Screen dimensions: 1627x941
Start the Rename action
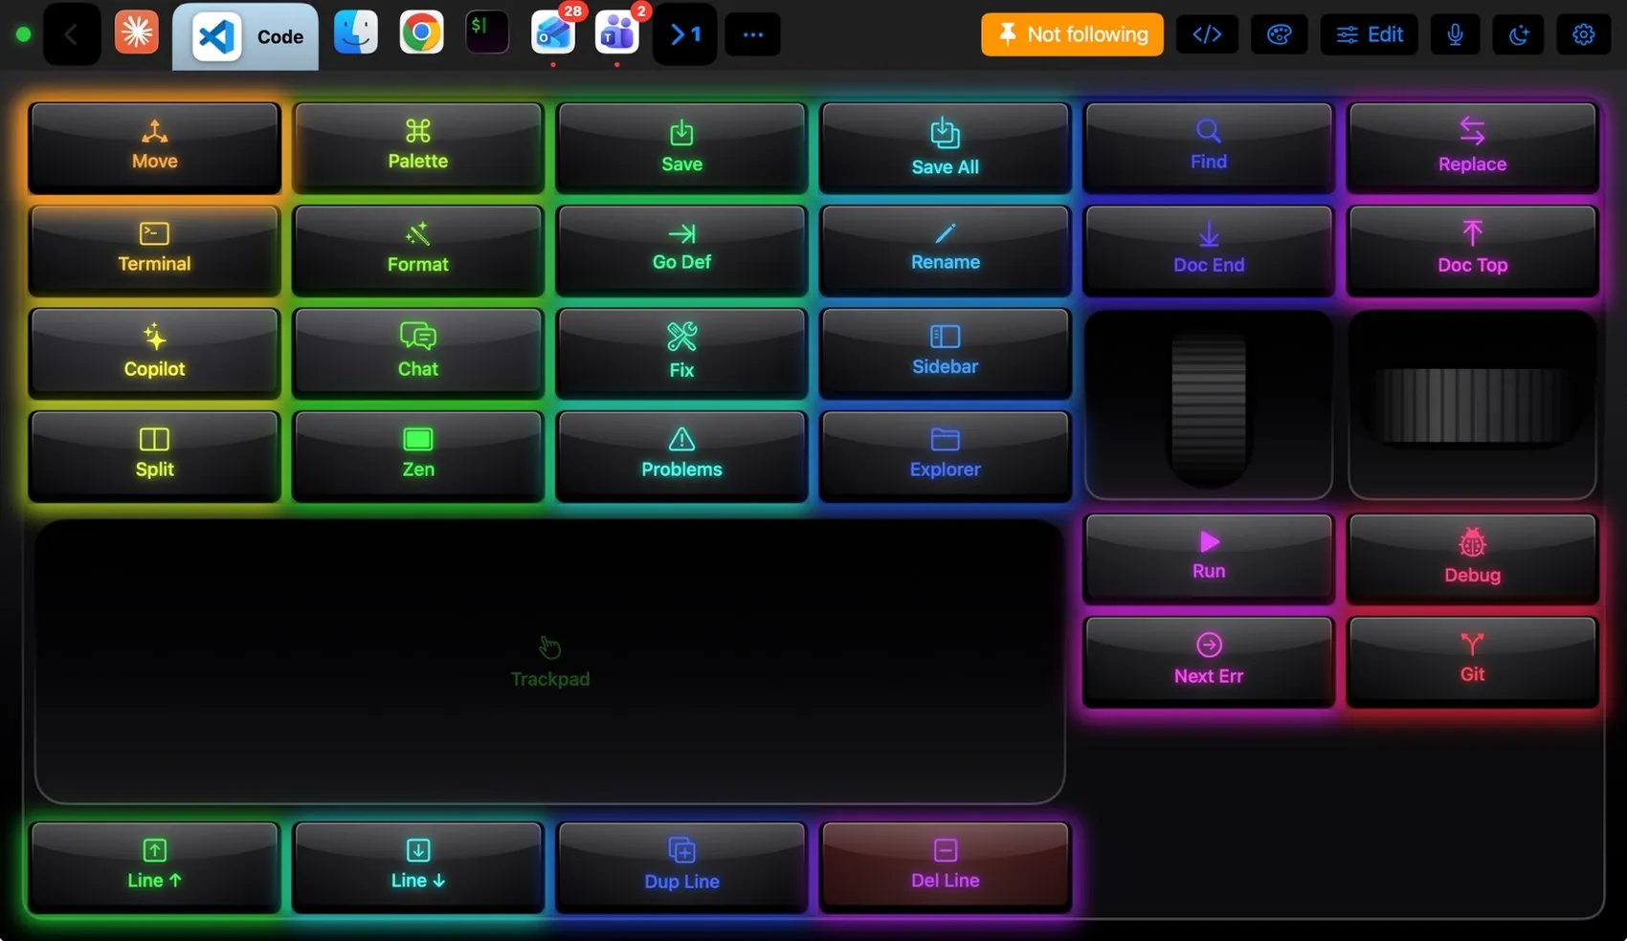(x=946, y=250)
